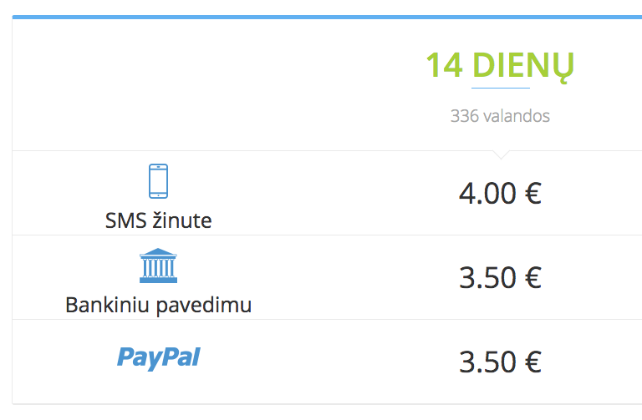The width and height of the screenshot is (642, 420).
Task: Choose the 3.50 bank transfer price amount
Action: click(x=488, y=277)
